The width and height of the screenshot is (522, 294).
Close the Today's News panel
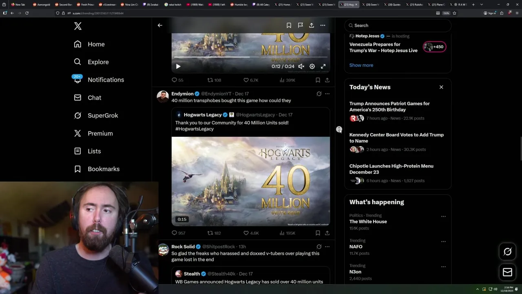click(x=441, y=87)
